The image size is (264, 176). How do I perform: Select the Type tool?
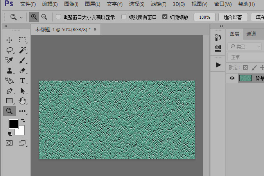point(23,81)
